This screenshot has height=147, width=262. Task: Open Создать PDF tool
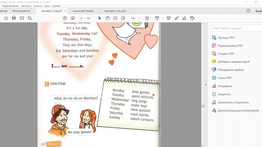point(226,53)
